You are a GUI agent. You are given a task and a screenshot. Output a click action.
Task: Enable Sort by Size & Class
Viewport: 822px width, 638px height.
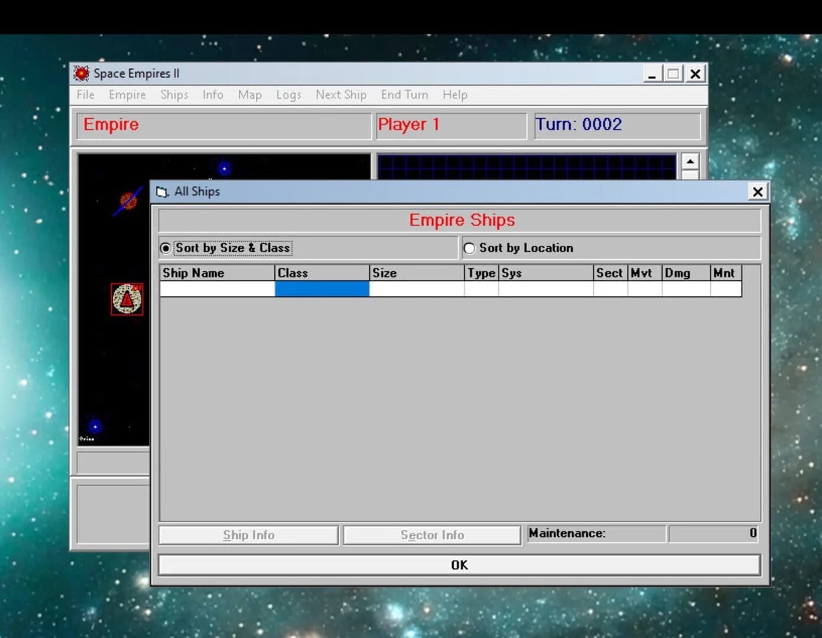tap(165, 248)
